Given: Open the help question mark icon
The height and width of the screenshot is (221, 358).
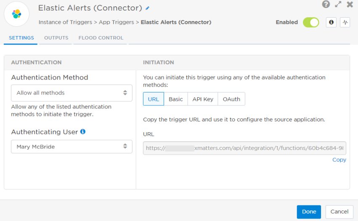Looking at the screenshot, I should tap(326, 4).
